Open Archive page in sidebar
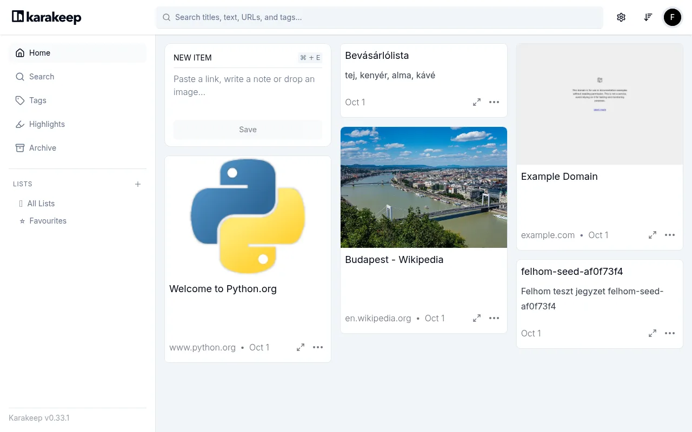The image size is (692, 432). click(78, 148)
